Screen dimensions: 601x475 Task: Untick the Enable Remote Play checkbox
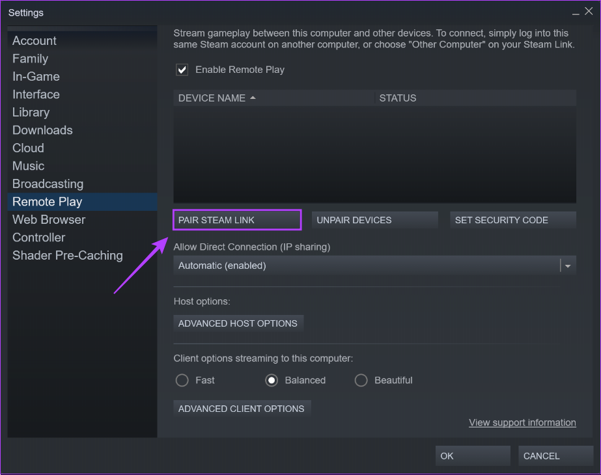[x=182, y=70]
